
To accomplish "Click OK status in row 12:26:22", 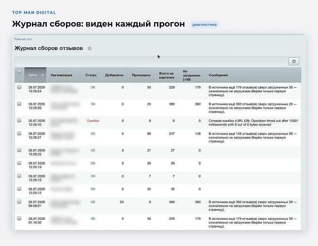I will [x=93, y=150].
